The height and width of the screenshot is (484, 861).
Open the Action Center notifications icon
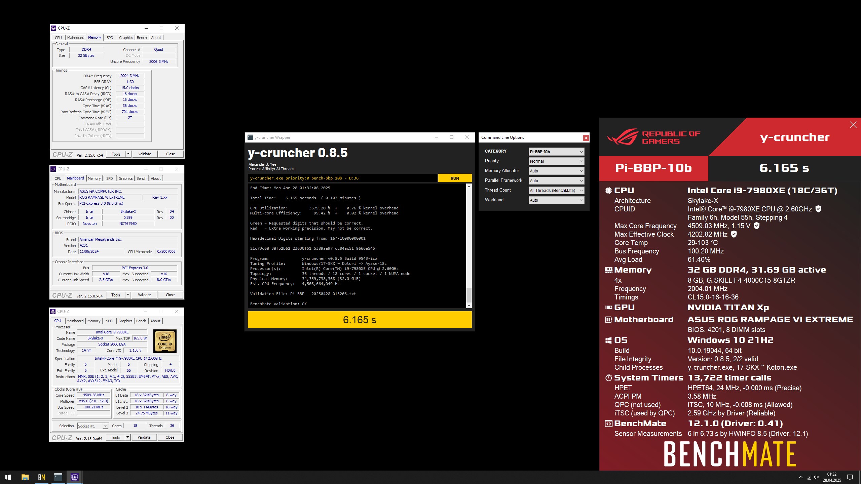click(x=850, y=477)
